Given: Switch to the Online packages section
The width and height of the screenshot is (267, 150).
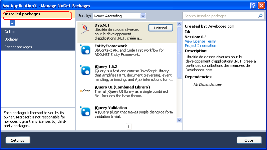Looking at the screenshot, I should [x=9, y=32].
